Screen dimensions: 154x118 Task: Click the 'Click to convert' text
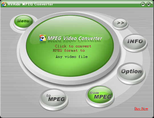tap(73, 46)
